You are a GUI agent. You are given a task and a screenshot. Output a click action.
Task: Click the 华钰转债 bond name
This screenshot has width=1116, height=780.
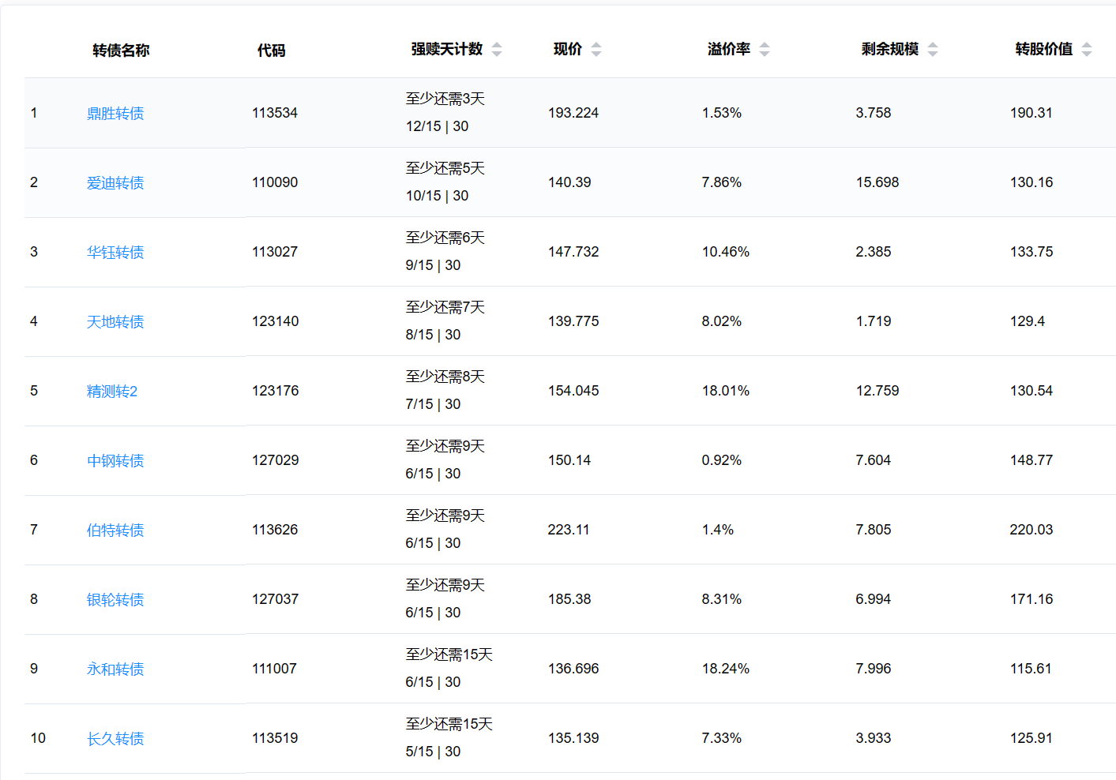click(115, 253)
